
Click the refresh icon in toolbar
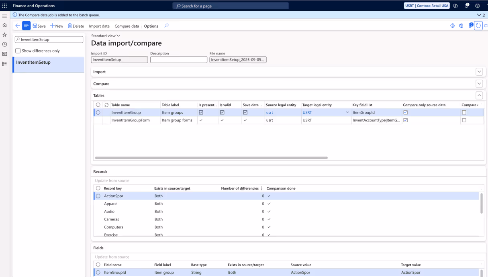478,26
